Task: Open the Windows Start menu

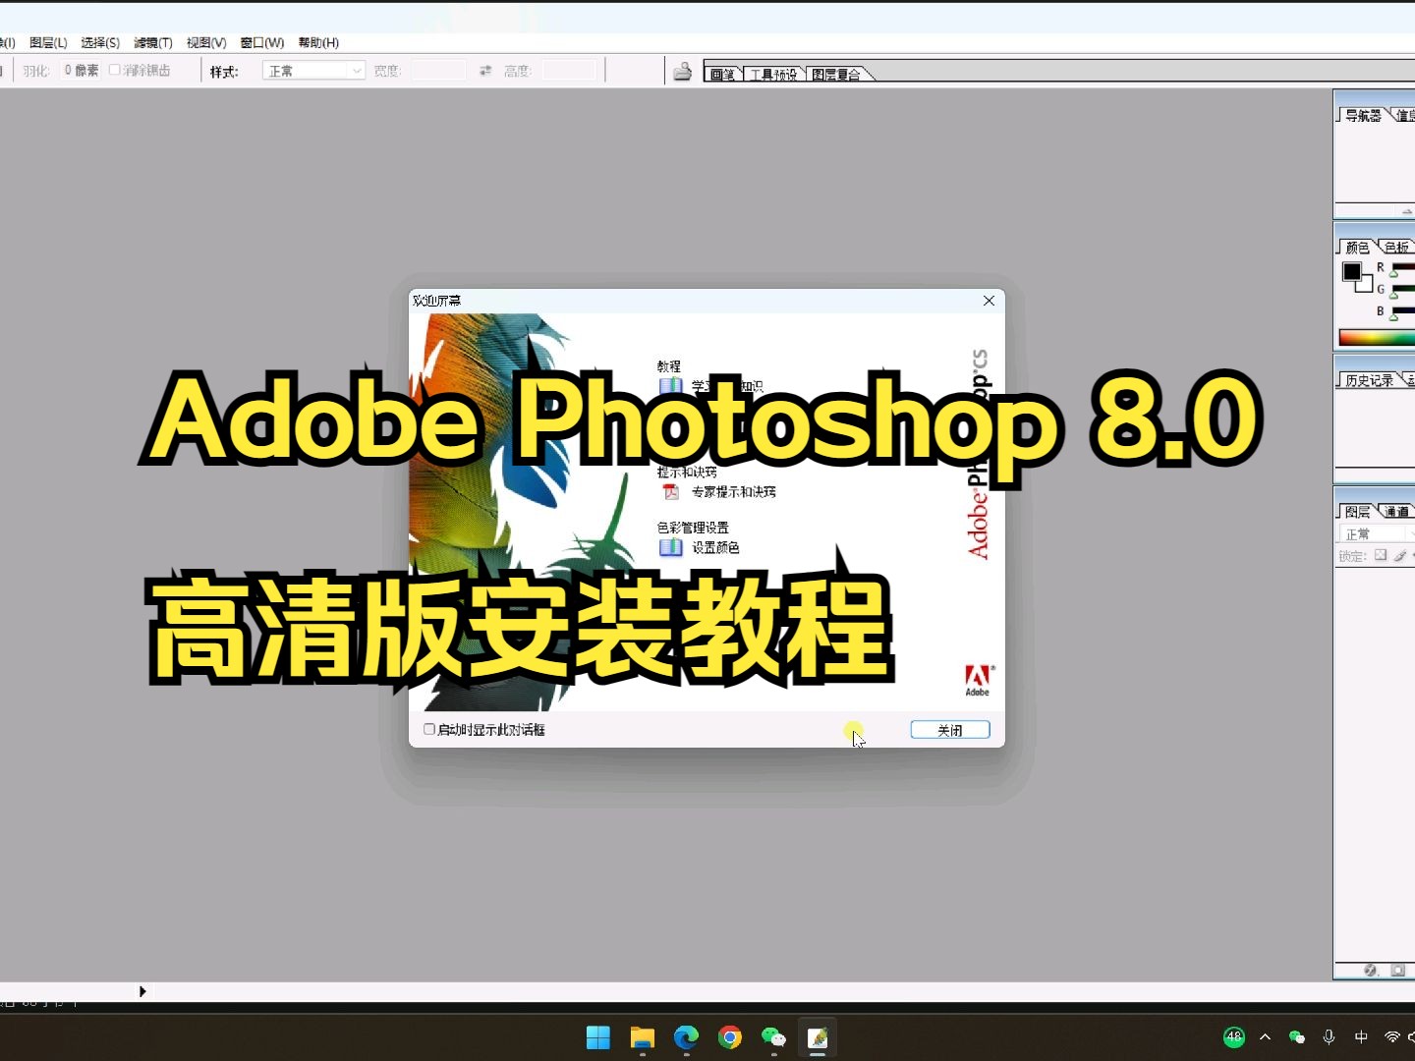Action: 597,1038
